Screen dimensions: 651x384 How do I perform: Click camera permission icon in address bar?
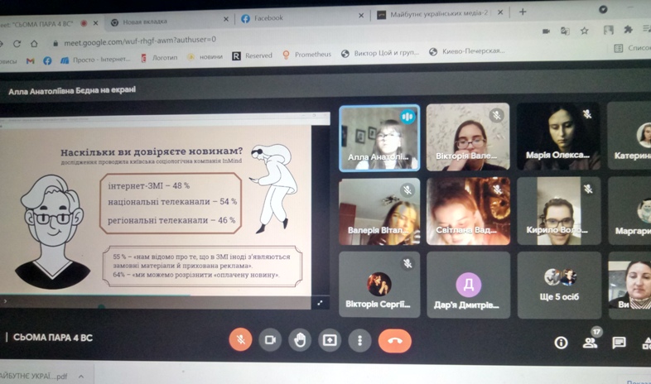[546, 31]
